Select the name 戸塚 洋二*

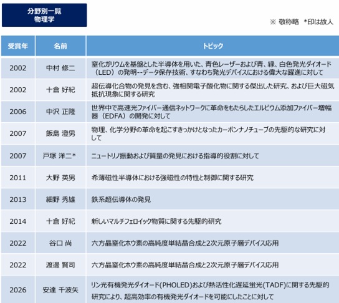coord(59,156)
